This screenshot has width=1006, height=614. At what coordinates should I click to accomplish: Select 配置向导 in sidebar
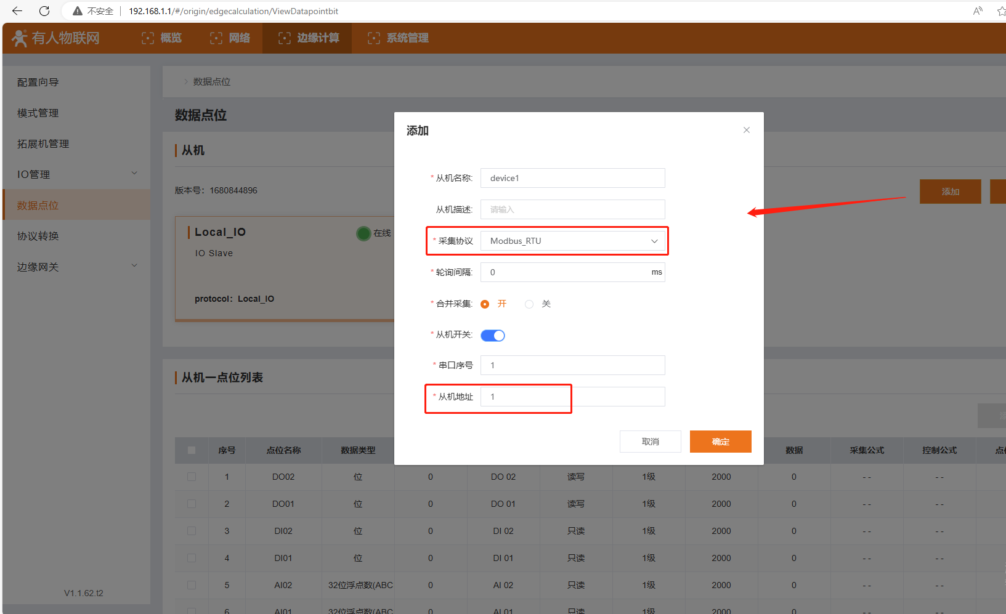click(x=38, y=83)
